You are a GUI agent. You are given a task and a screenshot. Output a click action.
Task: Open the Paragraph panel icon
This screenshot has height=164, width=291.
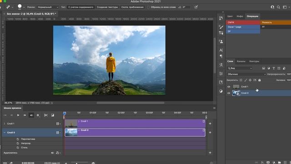tap(221, 56)
